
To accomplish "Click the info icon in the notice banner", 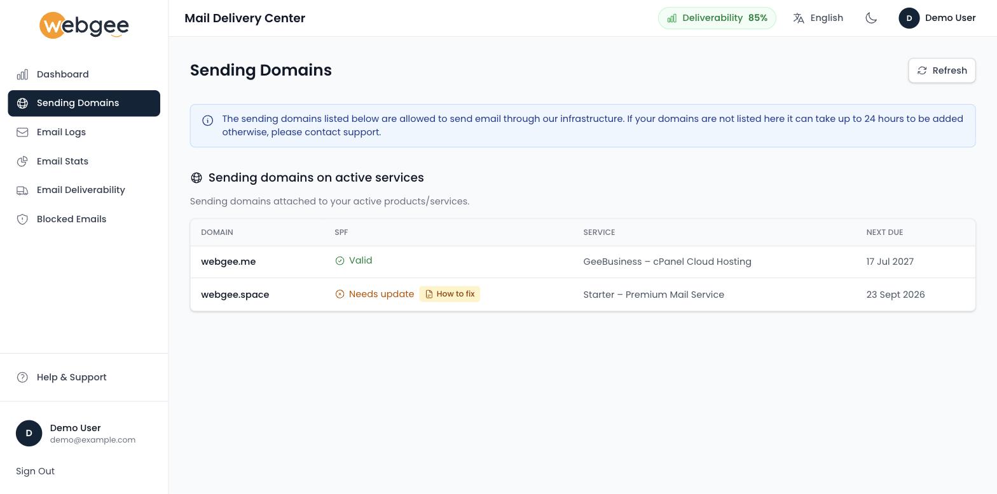I will (207, 121).
